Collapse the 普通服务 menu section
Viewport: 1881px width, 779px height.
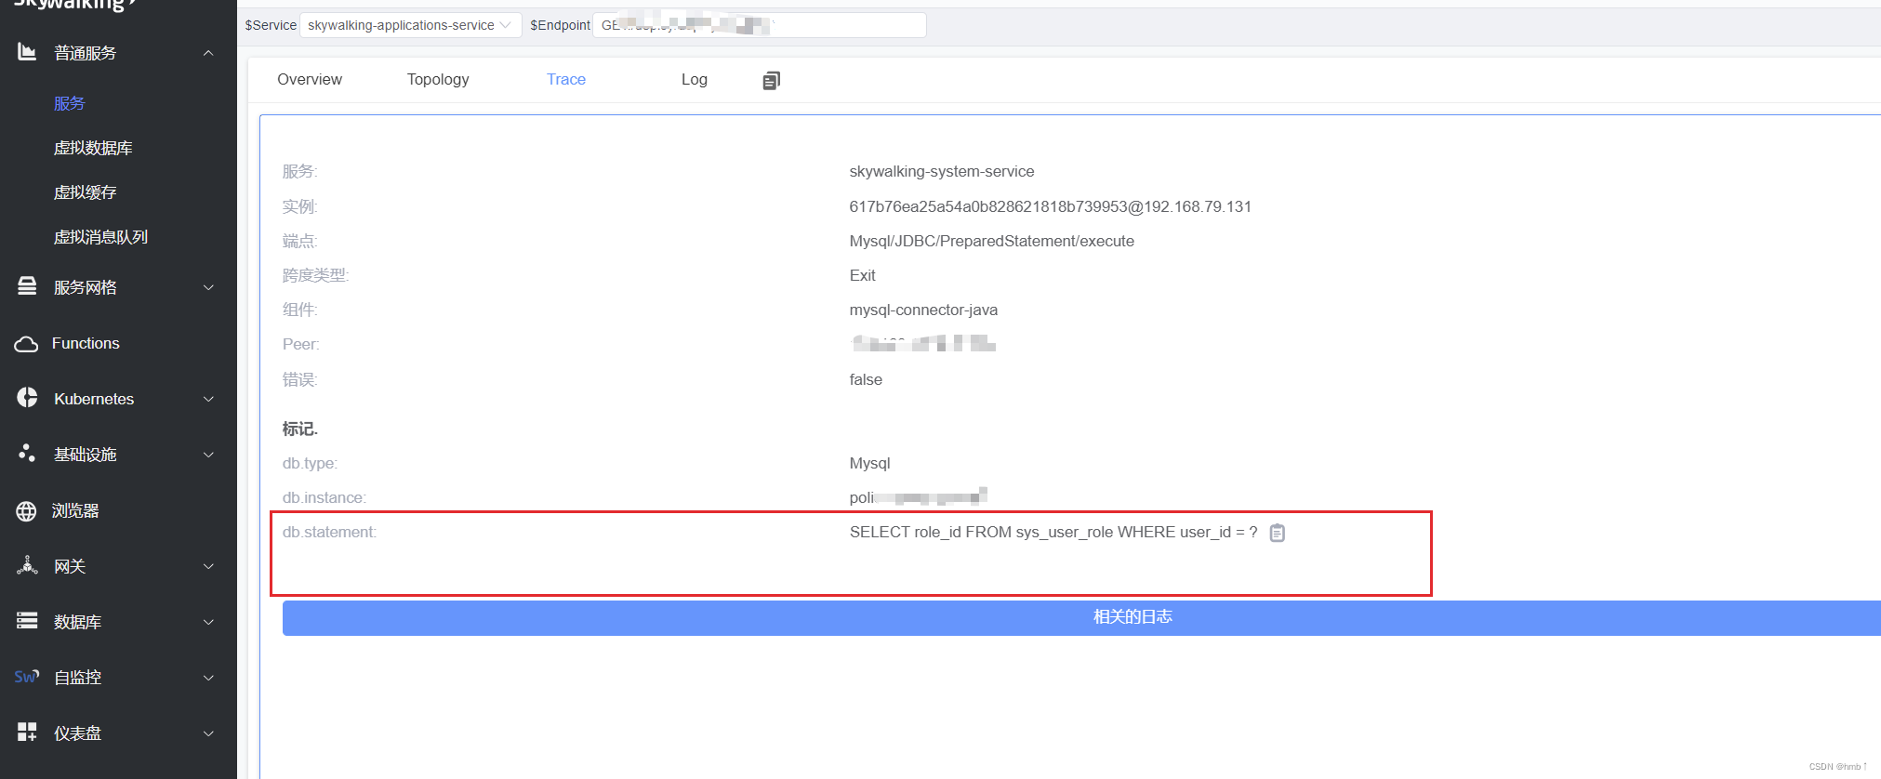[208, 53]
